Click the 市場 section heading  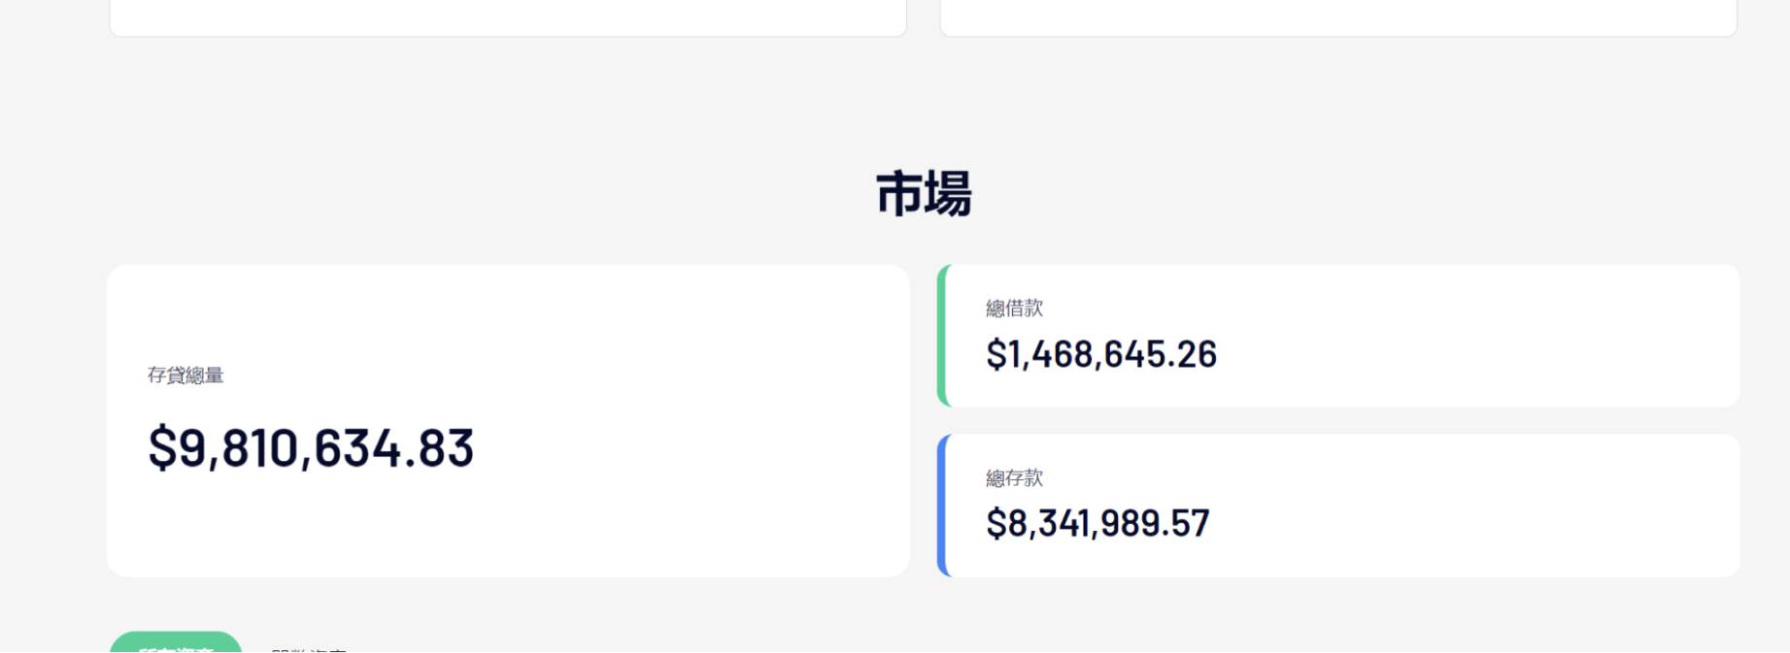(923, 194)
